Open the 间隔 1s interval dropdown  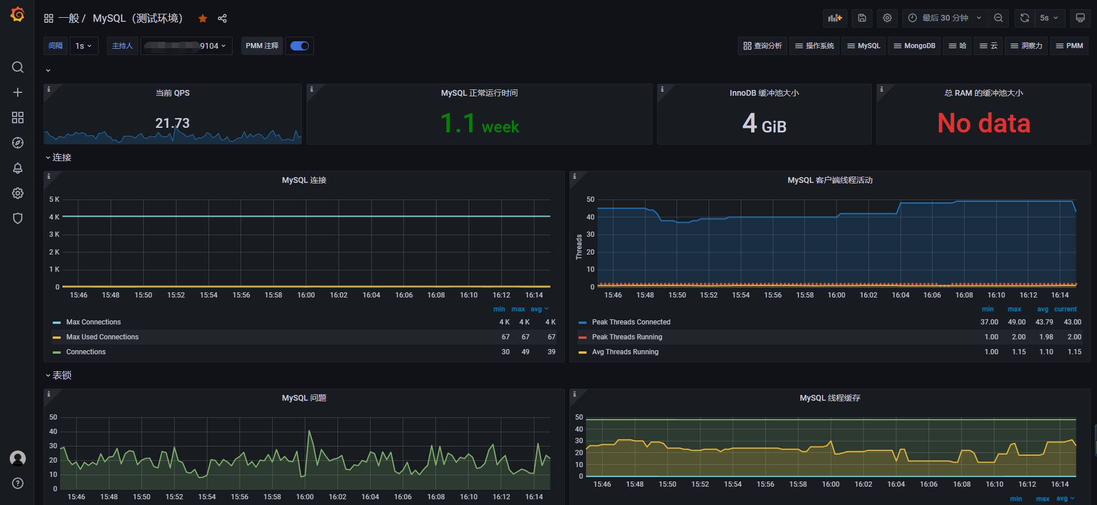[84, 46]
